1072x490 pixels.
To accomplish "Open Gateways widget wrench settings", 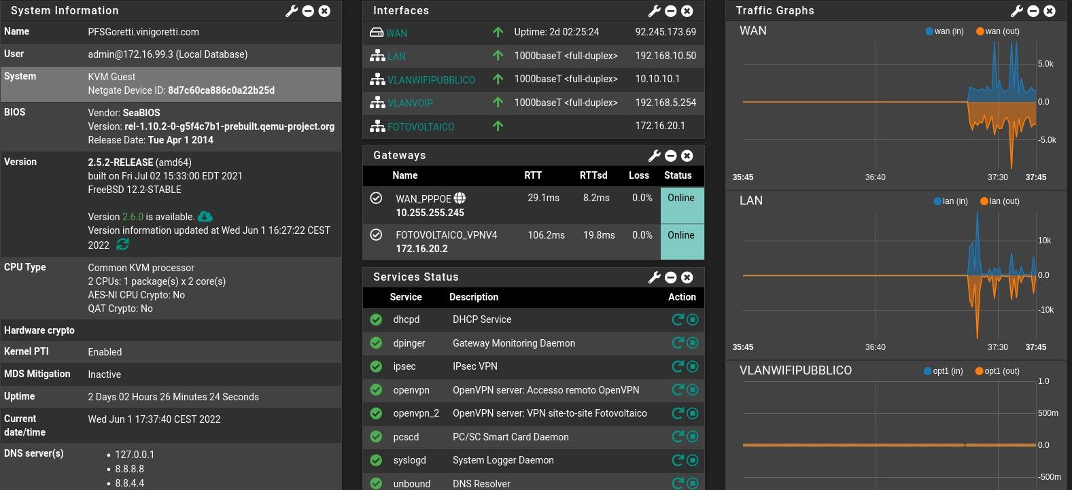I will [655, 156].
